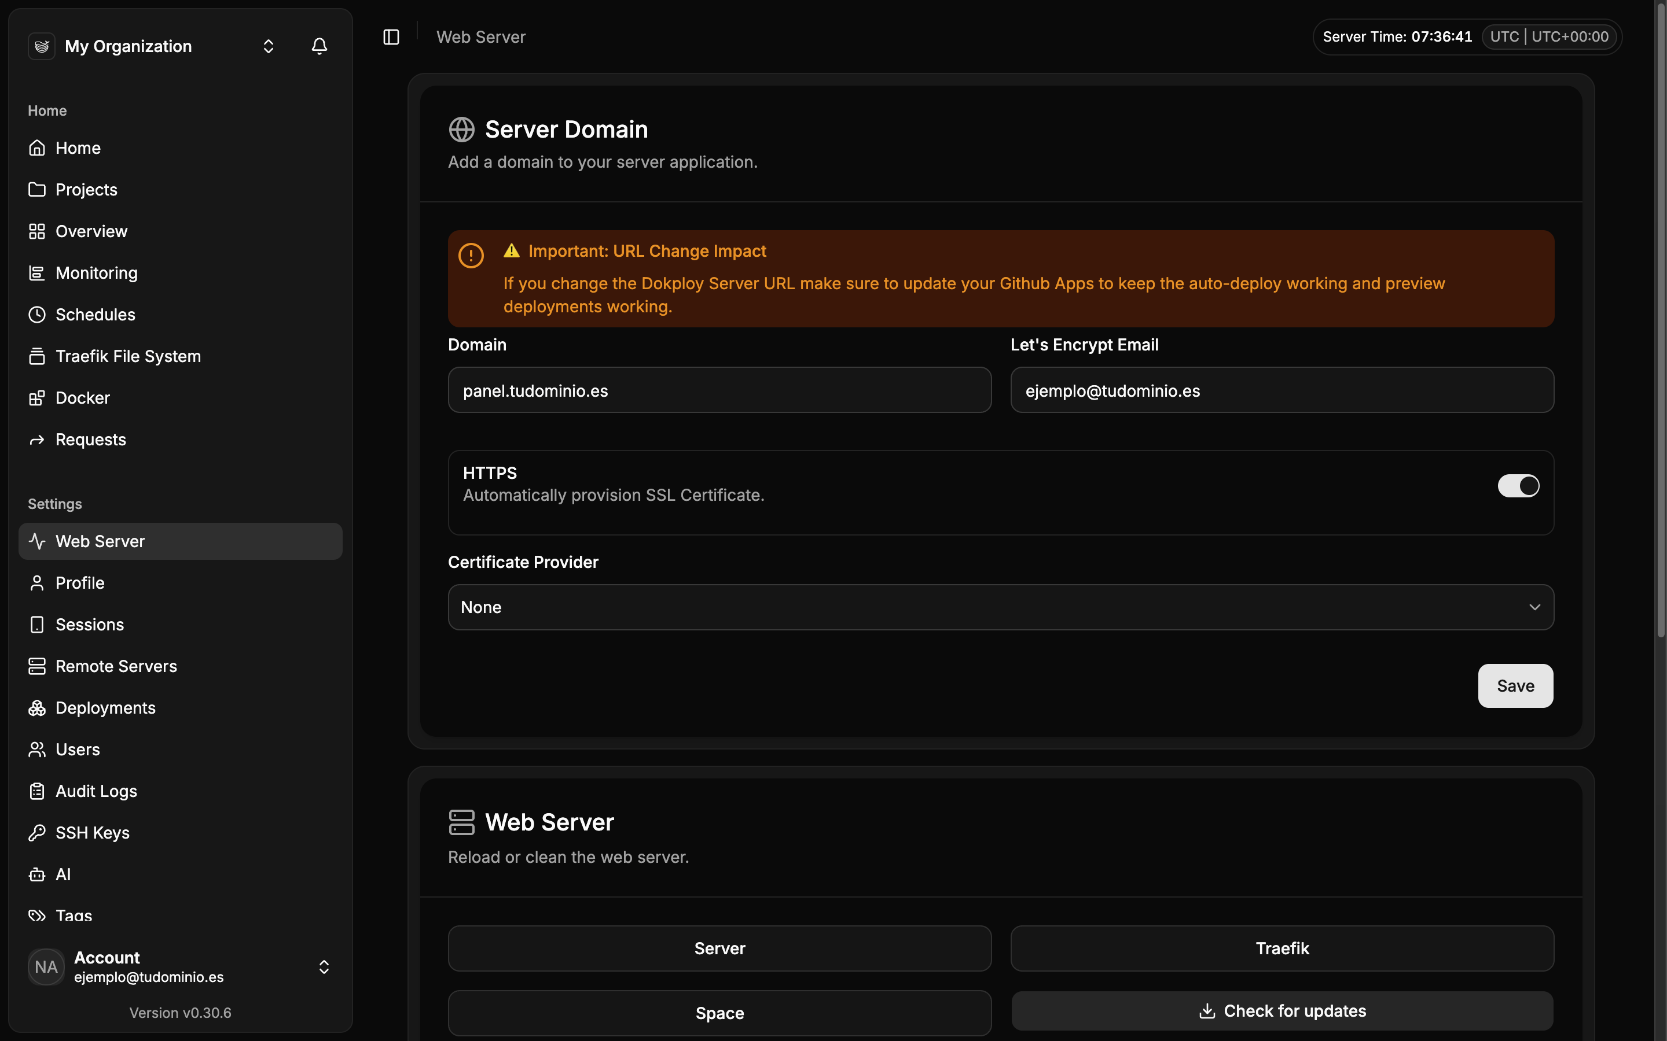Click the Users group icon
The width and height of the screenshot is (1667, 1041).
click(x=37, y=750)
